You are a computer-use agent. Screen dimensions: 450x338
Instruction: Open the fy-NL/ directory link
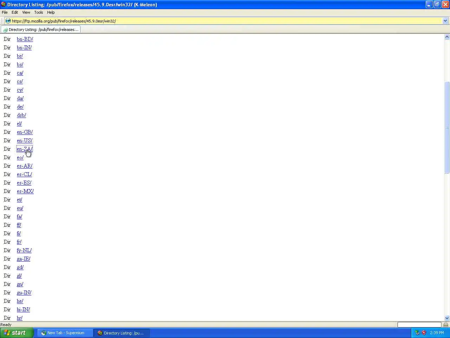pyautogui.click(x=24, y=250)
